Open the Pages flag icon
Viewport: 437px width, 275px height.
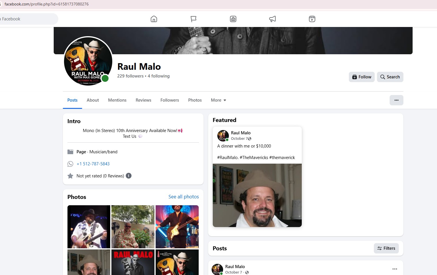pyautogui.click(x=194, y=19)
